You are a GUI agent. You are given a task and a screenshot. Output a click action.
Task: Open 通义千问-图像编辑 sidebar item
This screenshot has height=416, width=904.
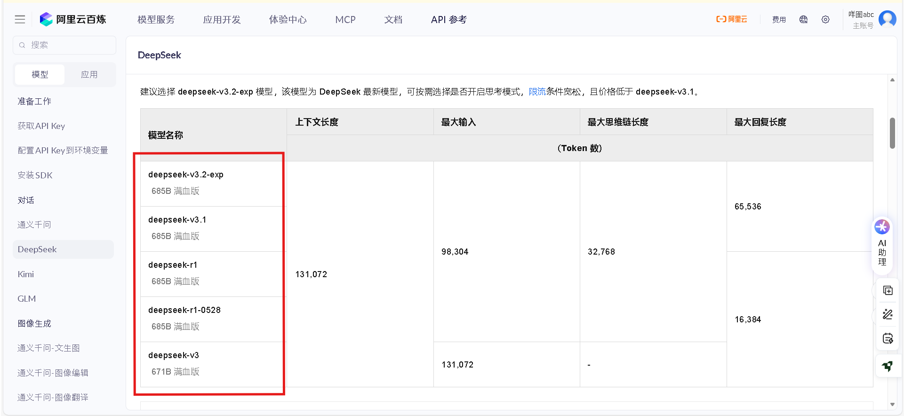[x=53, y=373]
